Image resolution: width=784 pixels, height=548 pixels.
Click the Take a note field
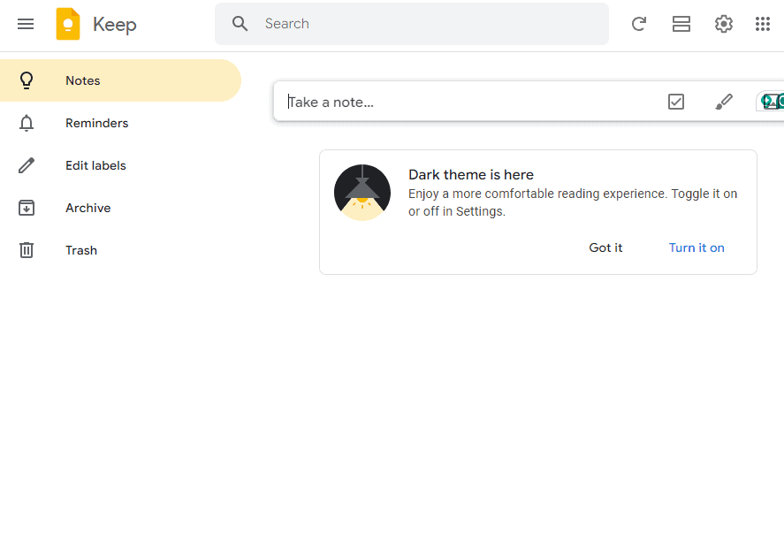click(460, 102)
